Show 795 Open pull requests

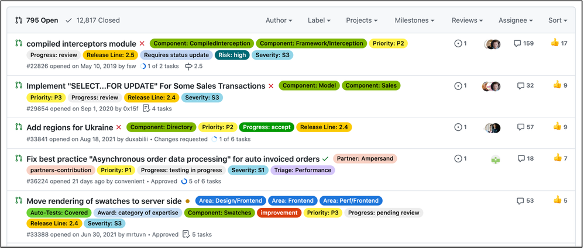[x=36, y=20]
